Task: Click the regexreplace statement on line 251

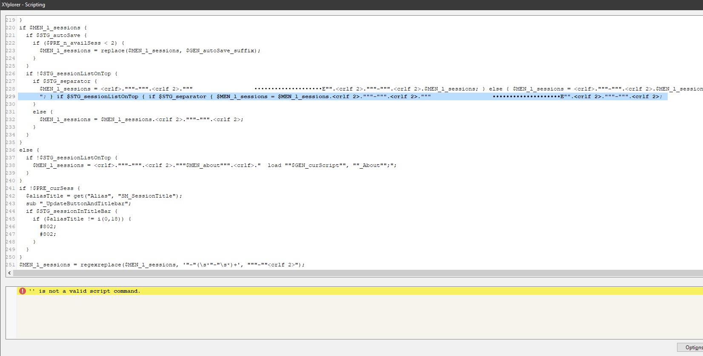Action: [162, 265]
